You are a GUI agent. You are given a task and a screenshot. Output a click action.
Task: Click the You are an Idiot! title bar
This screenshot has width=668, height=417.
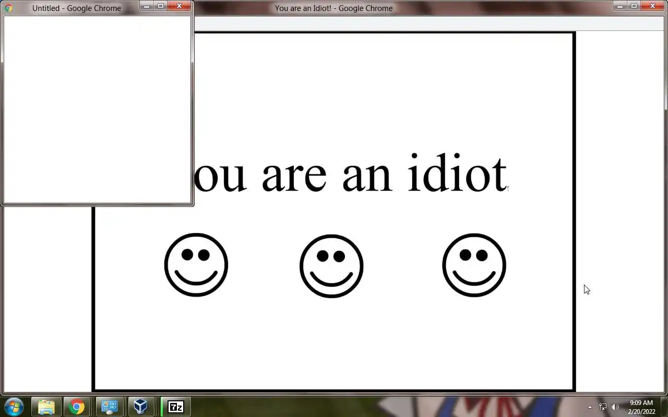pyautogui.click(x=334, y=8)
